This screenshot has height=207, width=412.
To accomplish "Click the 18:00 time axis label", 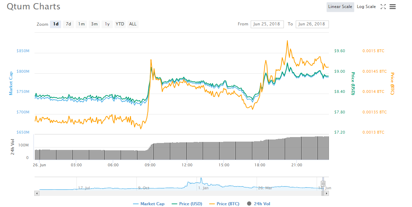I will (x=260, y=165).
